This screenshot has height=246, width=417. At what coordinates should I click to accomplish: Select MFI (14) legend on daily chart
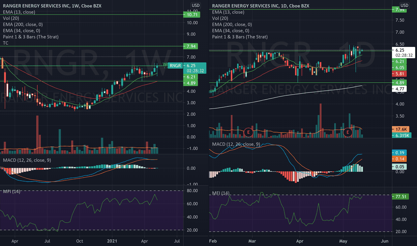click(x=221, y=193)
